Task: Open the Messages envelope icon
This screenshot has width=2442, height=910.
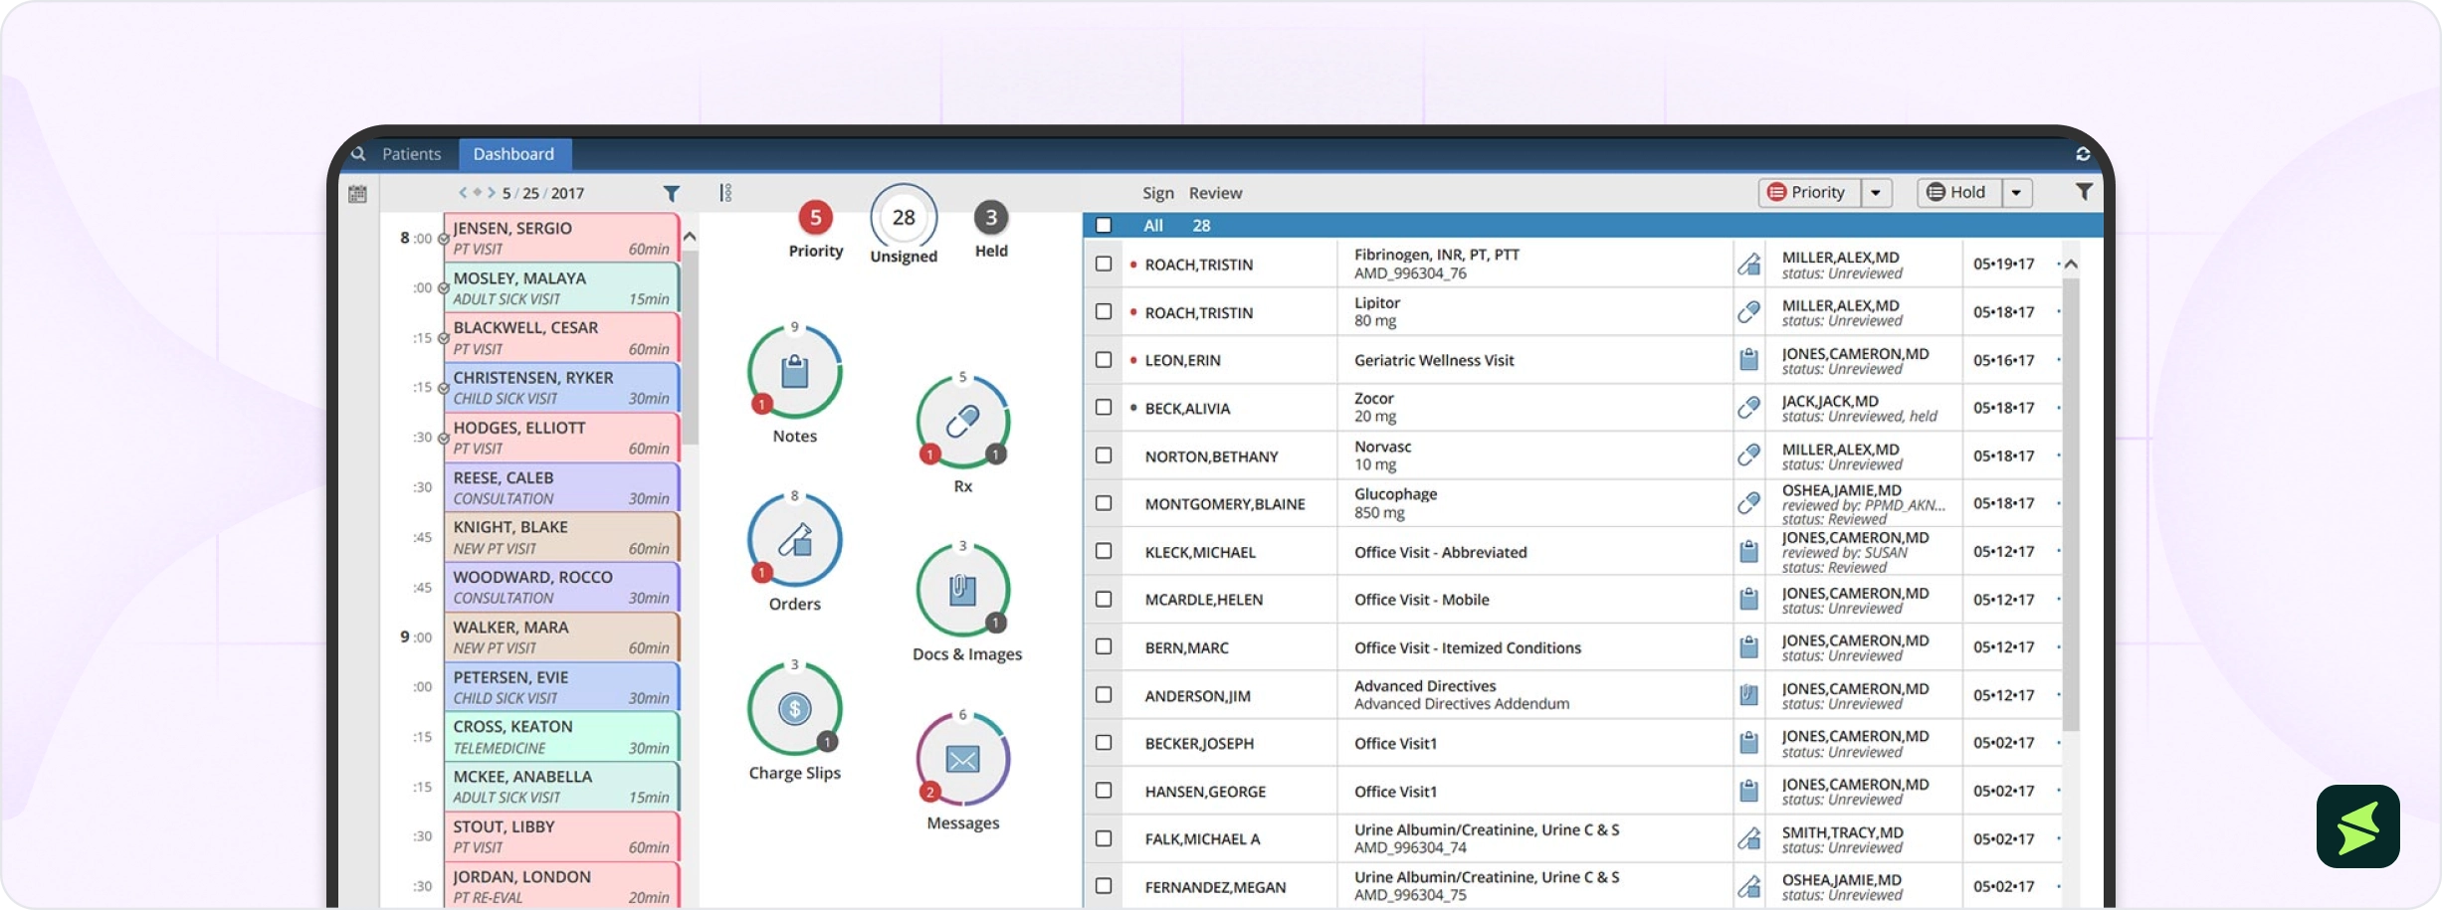Action: point(962,760)
